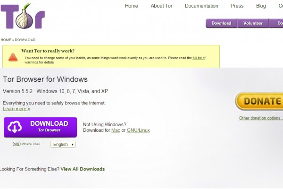Click the Tor onion logo
This screenshot has width=283, height=189.
tap(23, 17)
